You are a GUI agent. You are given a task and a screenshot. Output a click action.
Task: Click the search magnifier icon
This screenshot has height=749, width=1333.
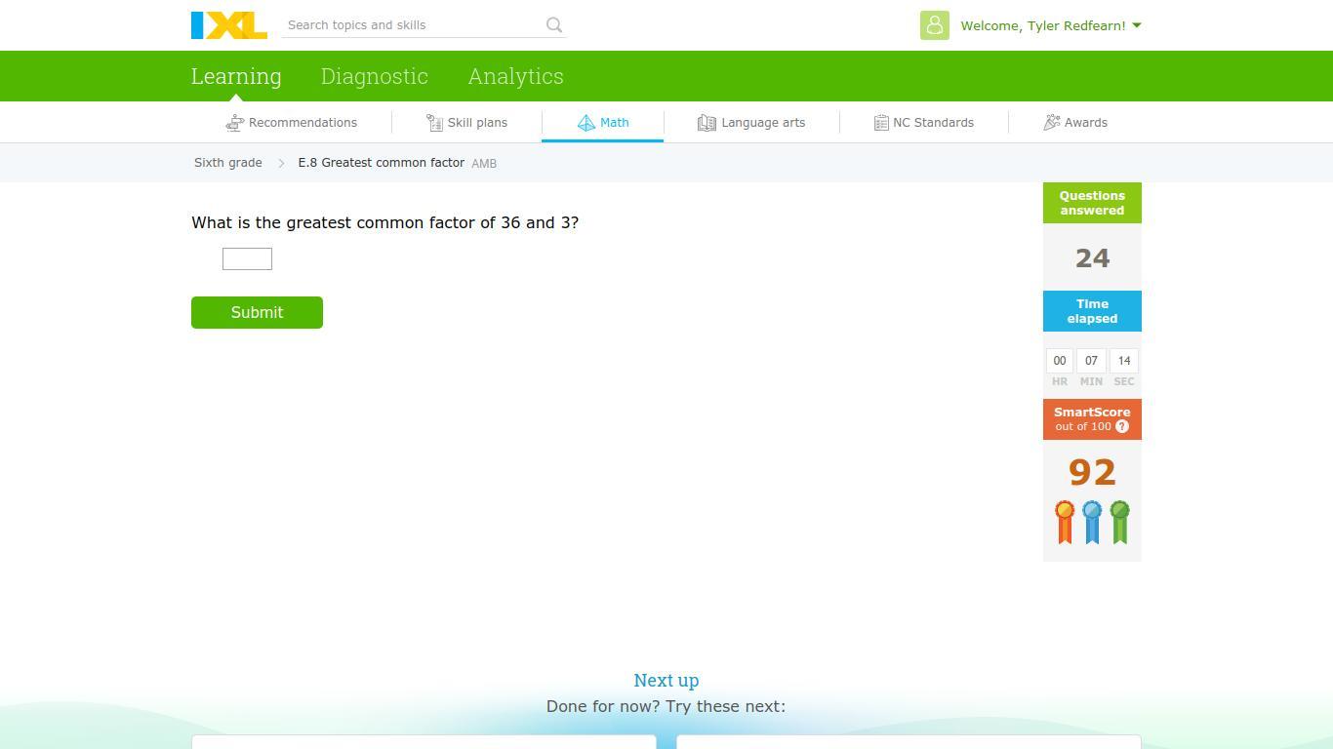point(554,25)
